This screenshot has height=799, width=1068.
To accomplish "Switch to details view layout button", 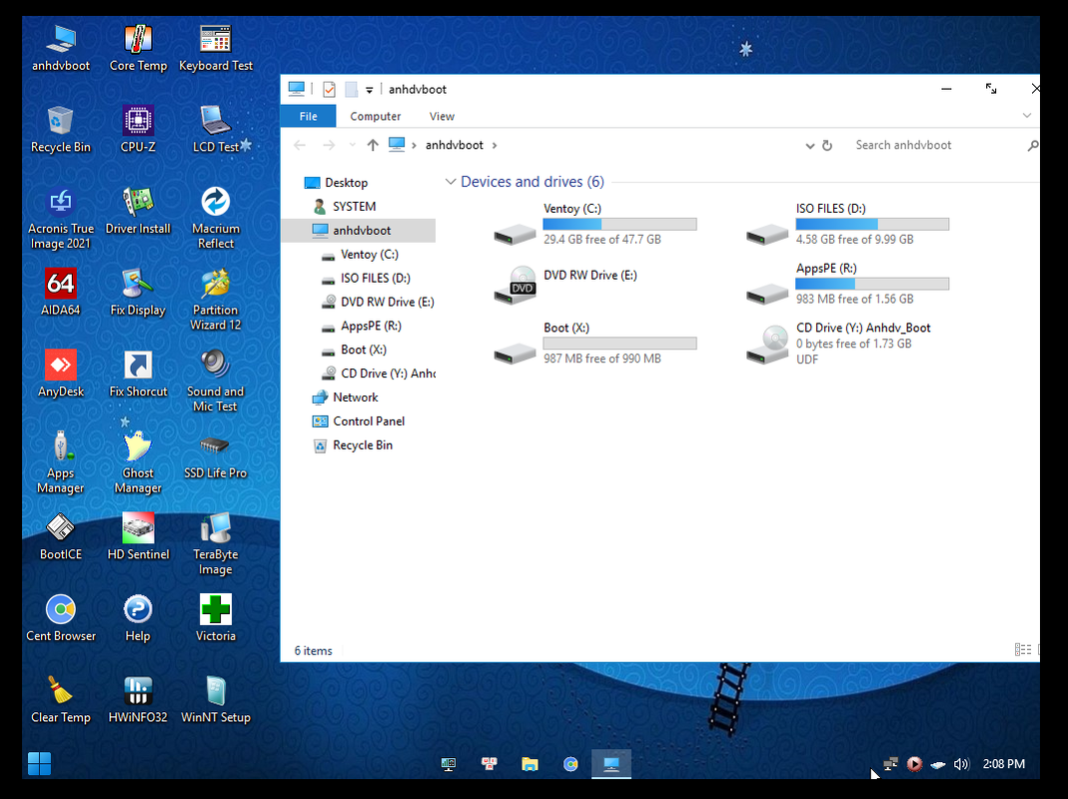I will tap(1022, 650).
